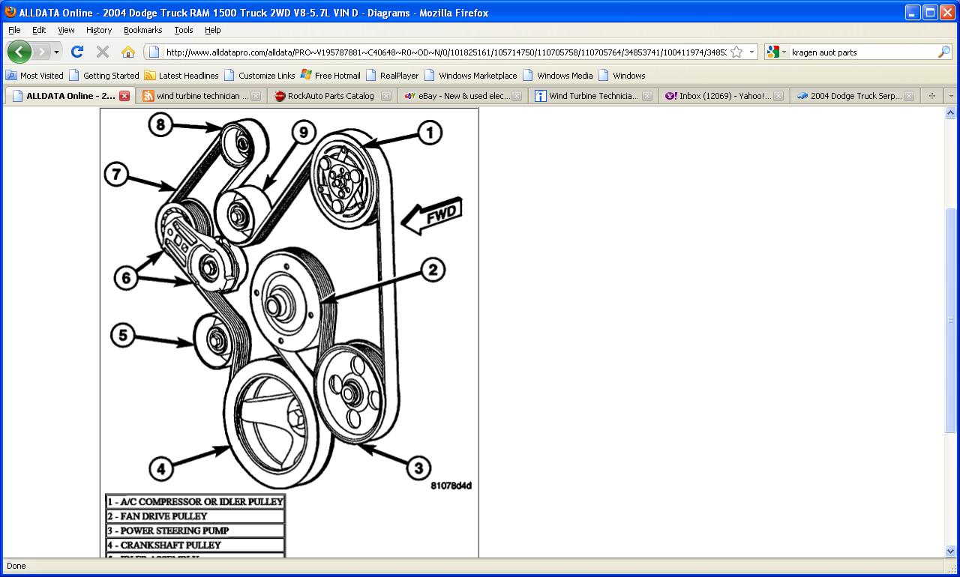Open the list all tabs dropdown

point(951,96)
